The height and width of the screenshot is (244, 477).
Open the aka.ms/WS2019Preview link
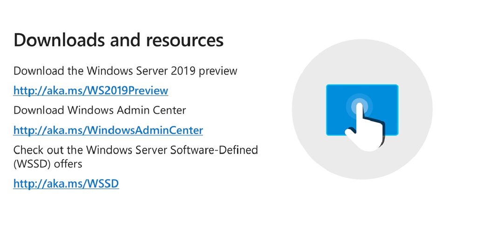click(90, 90)
